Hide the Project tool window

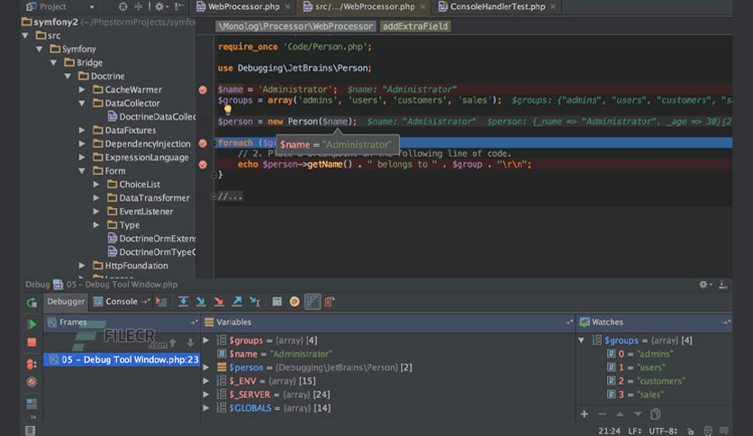[x=179, y=6]
